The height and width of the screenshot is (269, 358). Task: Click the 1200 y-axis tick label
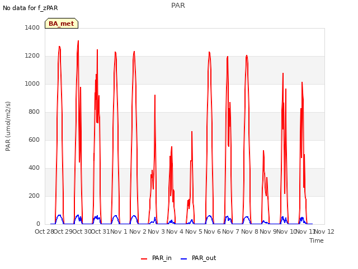pyautogui.click(x=32, y=56)
